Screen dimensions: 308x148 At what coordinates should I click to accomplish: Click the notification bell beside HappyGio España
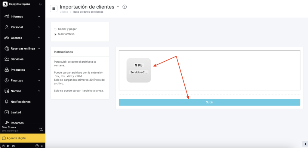tap(40, 4)
